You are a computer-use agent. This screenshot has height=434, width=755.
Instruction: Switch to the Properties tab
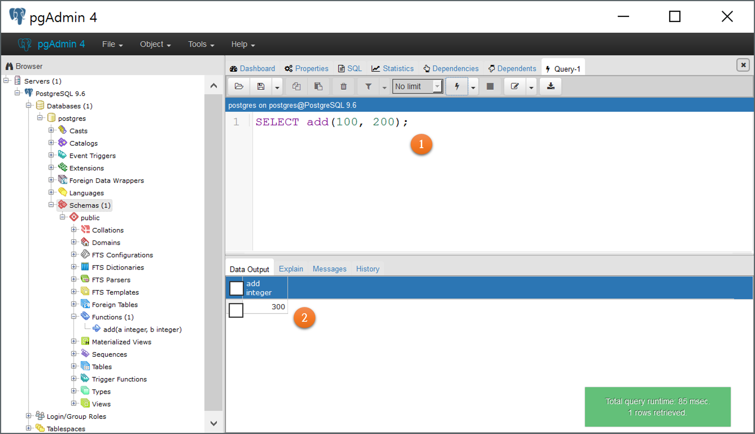click(306, 68)
